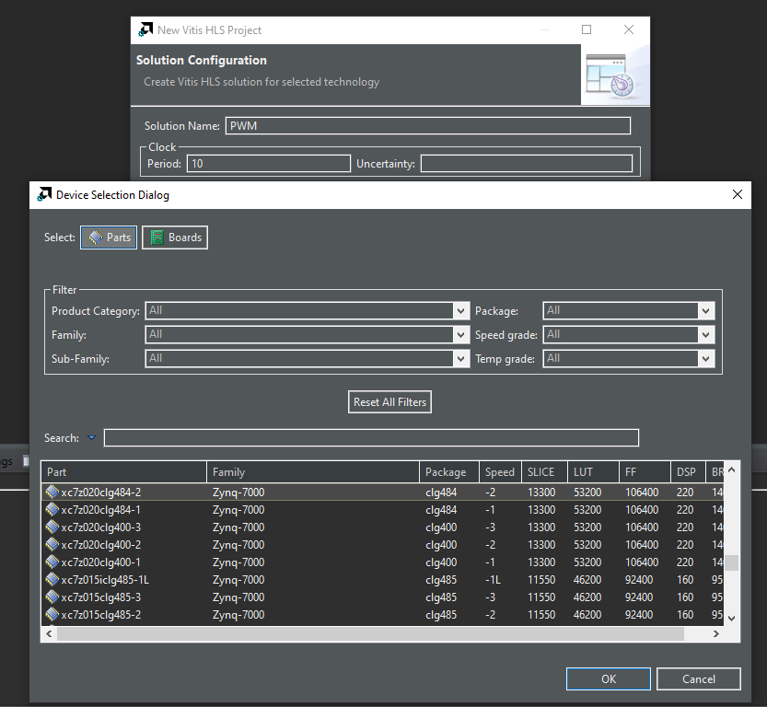Select the xc7z020clg400-2 chip icon
The image size is (767, 707).
[52, 544]
